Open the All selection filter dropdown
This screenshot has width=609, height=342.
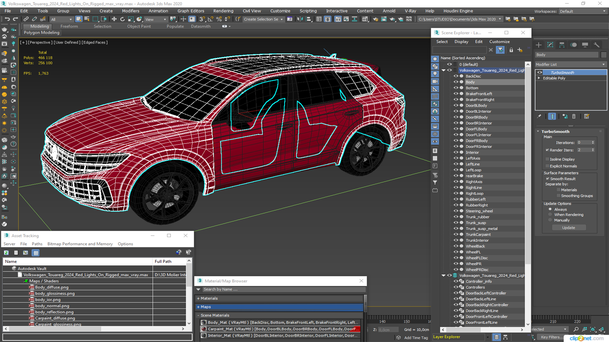pyautogui.click(x=61, y=19)
